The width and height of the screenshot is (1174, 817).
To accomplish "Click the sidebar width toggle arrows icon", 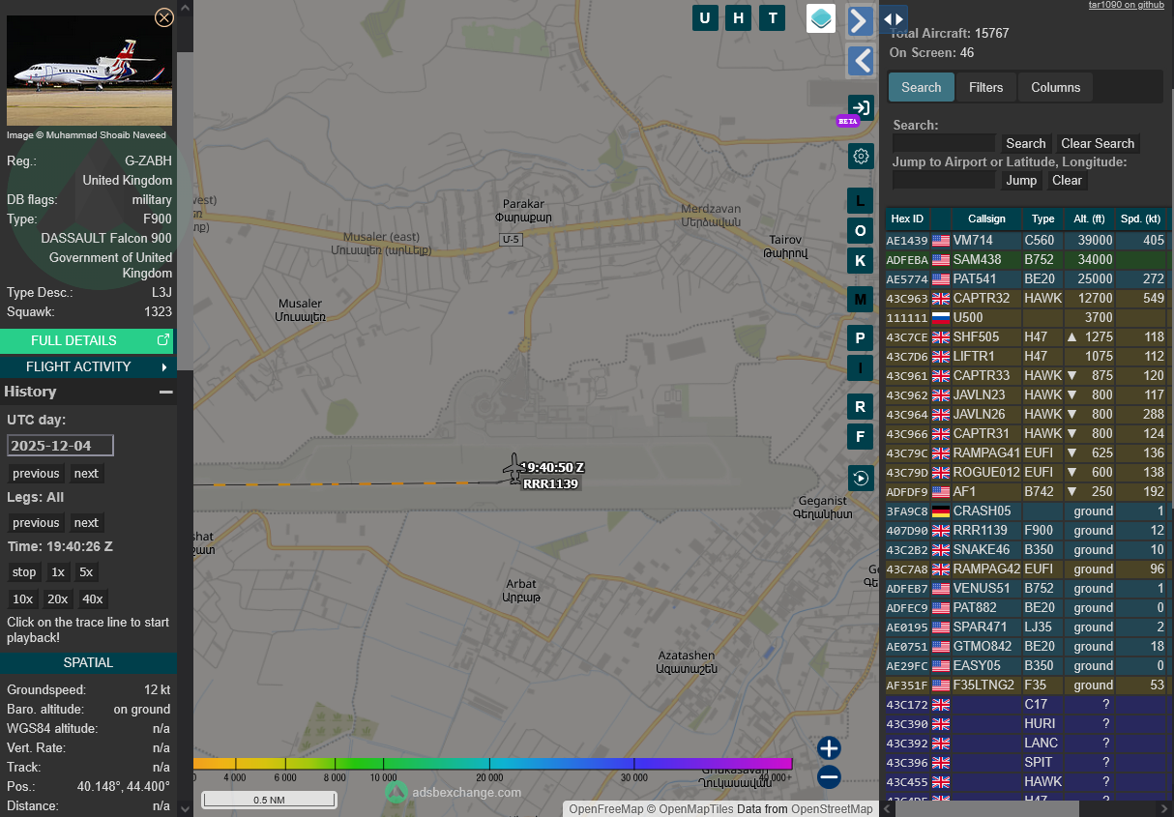I will [894, 18].
